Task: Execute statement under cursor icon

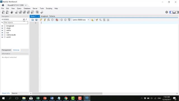Action: (x=45, y=20)
